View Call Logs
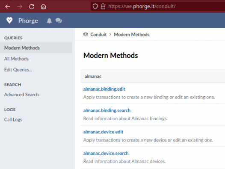225x169 pixels. tap(13, 120)
